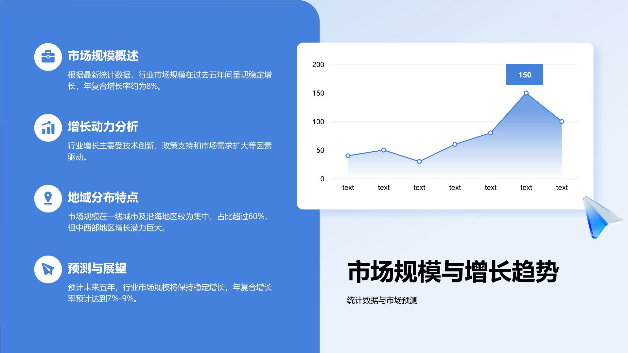Select the 市场规模概述 heading
This screenshot has width=628, height=353.
pos(103,56)
